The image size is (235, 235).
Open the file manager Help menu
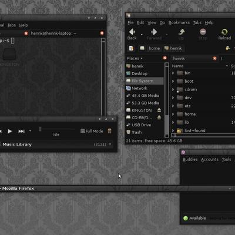point(209,22)
